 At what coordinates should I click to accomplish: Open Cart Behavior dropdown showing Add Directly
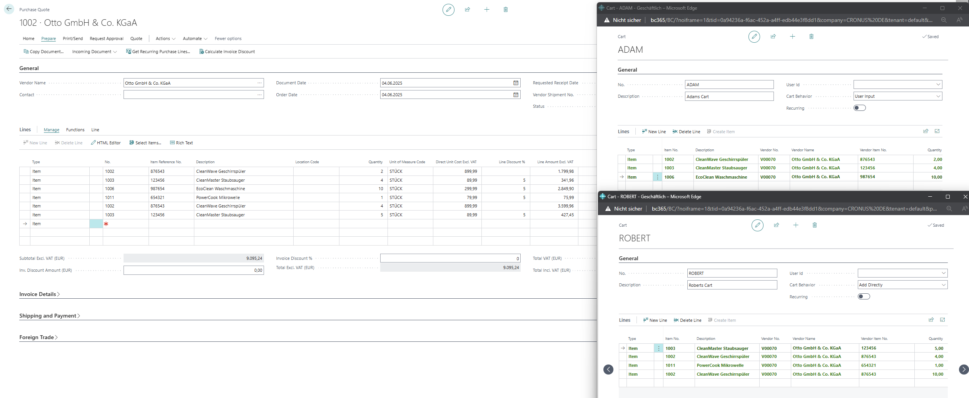pos(902,285)
